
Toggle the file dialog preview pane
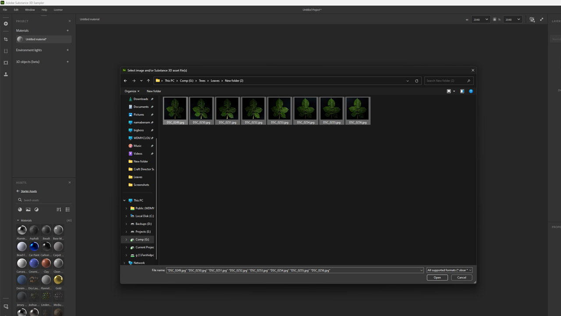[x=462, y=91]
